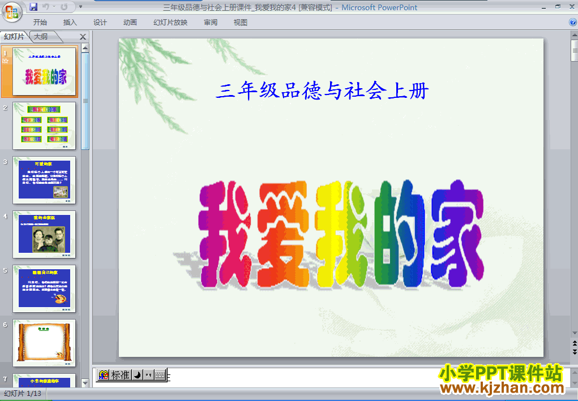Viewport: 578px width, 401px height.
Task: Select slide 2 thumbnail in the panel
Action: [x=44, y=126]
